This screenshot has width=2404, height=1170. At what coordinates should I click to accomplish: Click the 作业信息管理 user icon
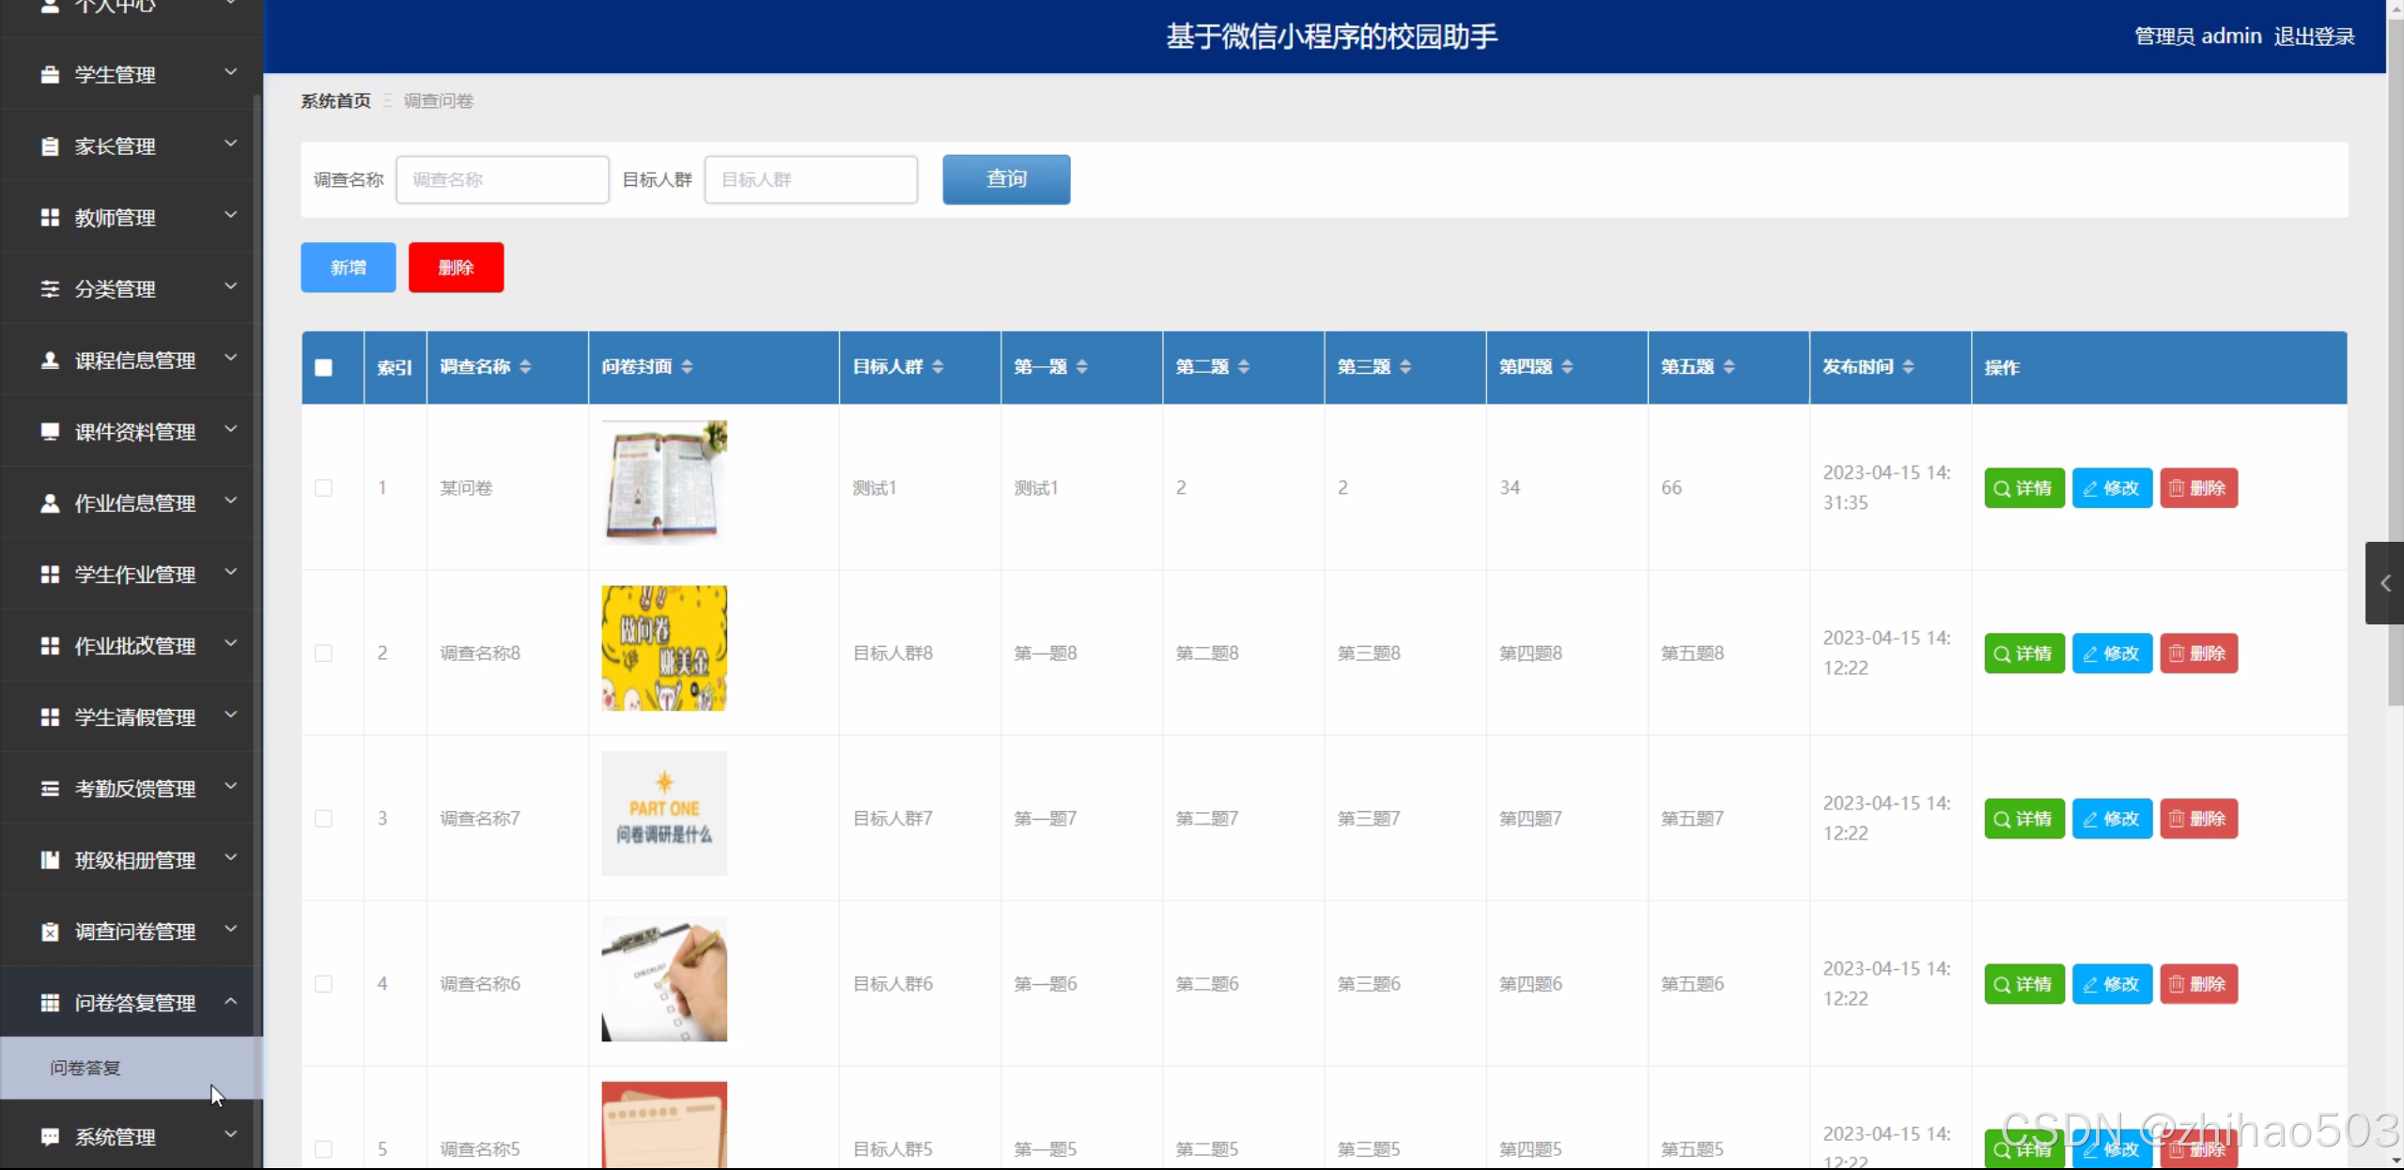point(50,502)
